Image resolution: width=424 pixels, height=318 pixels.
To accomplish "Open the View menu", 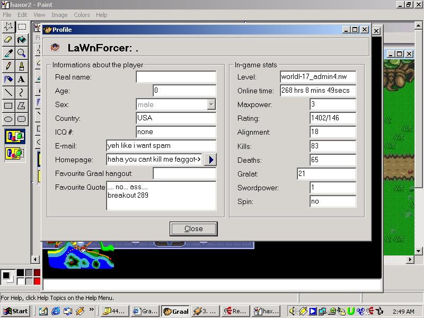I will [39, 15].
